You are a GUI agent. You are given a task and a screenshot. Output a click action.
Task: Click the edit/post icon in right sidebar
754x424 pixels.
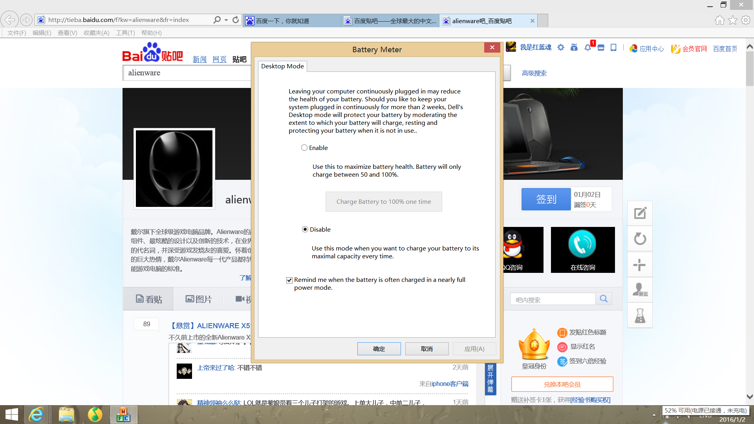(640, 213)
